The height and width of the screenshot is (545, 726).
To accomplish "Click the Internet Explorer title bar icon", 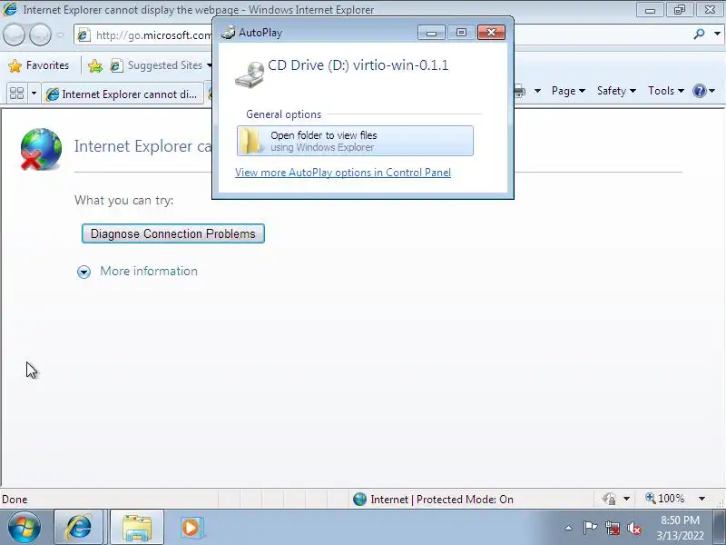I will point(10,9).
